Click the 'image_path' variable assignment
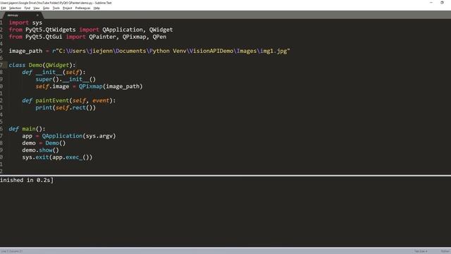 tap(25, 51)
